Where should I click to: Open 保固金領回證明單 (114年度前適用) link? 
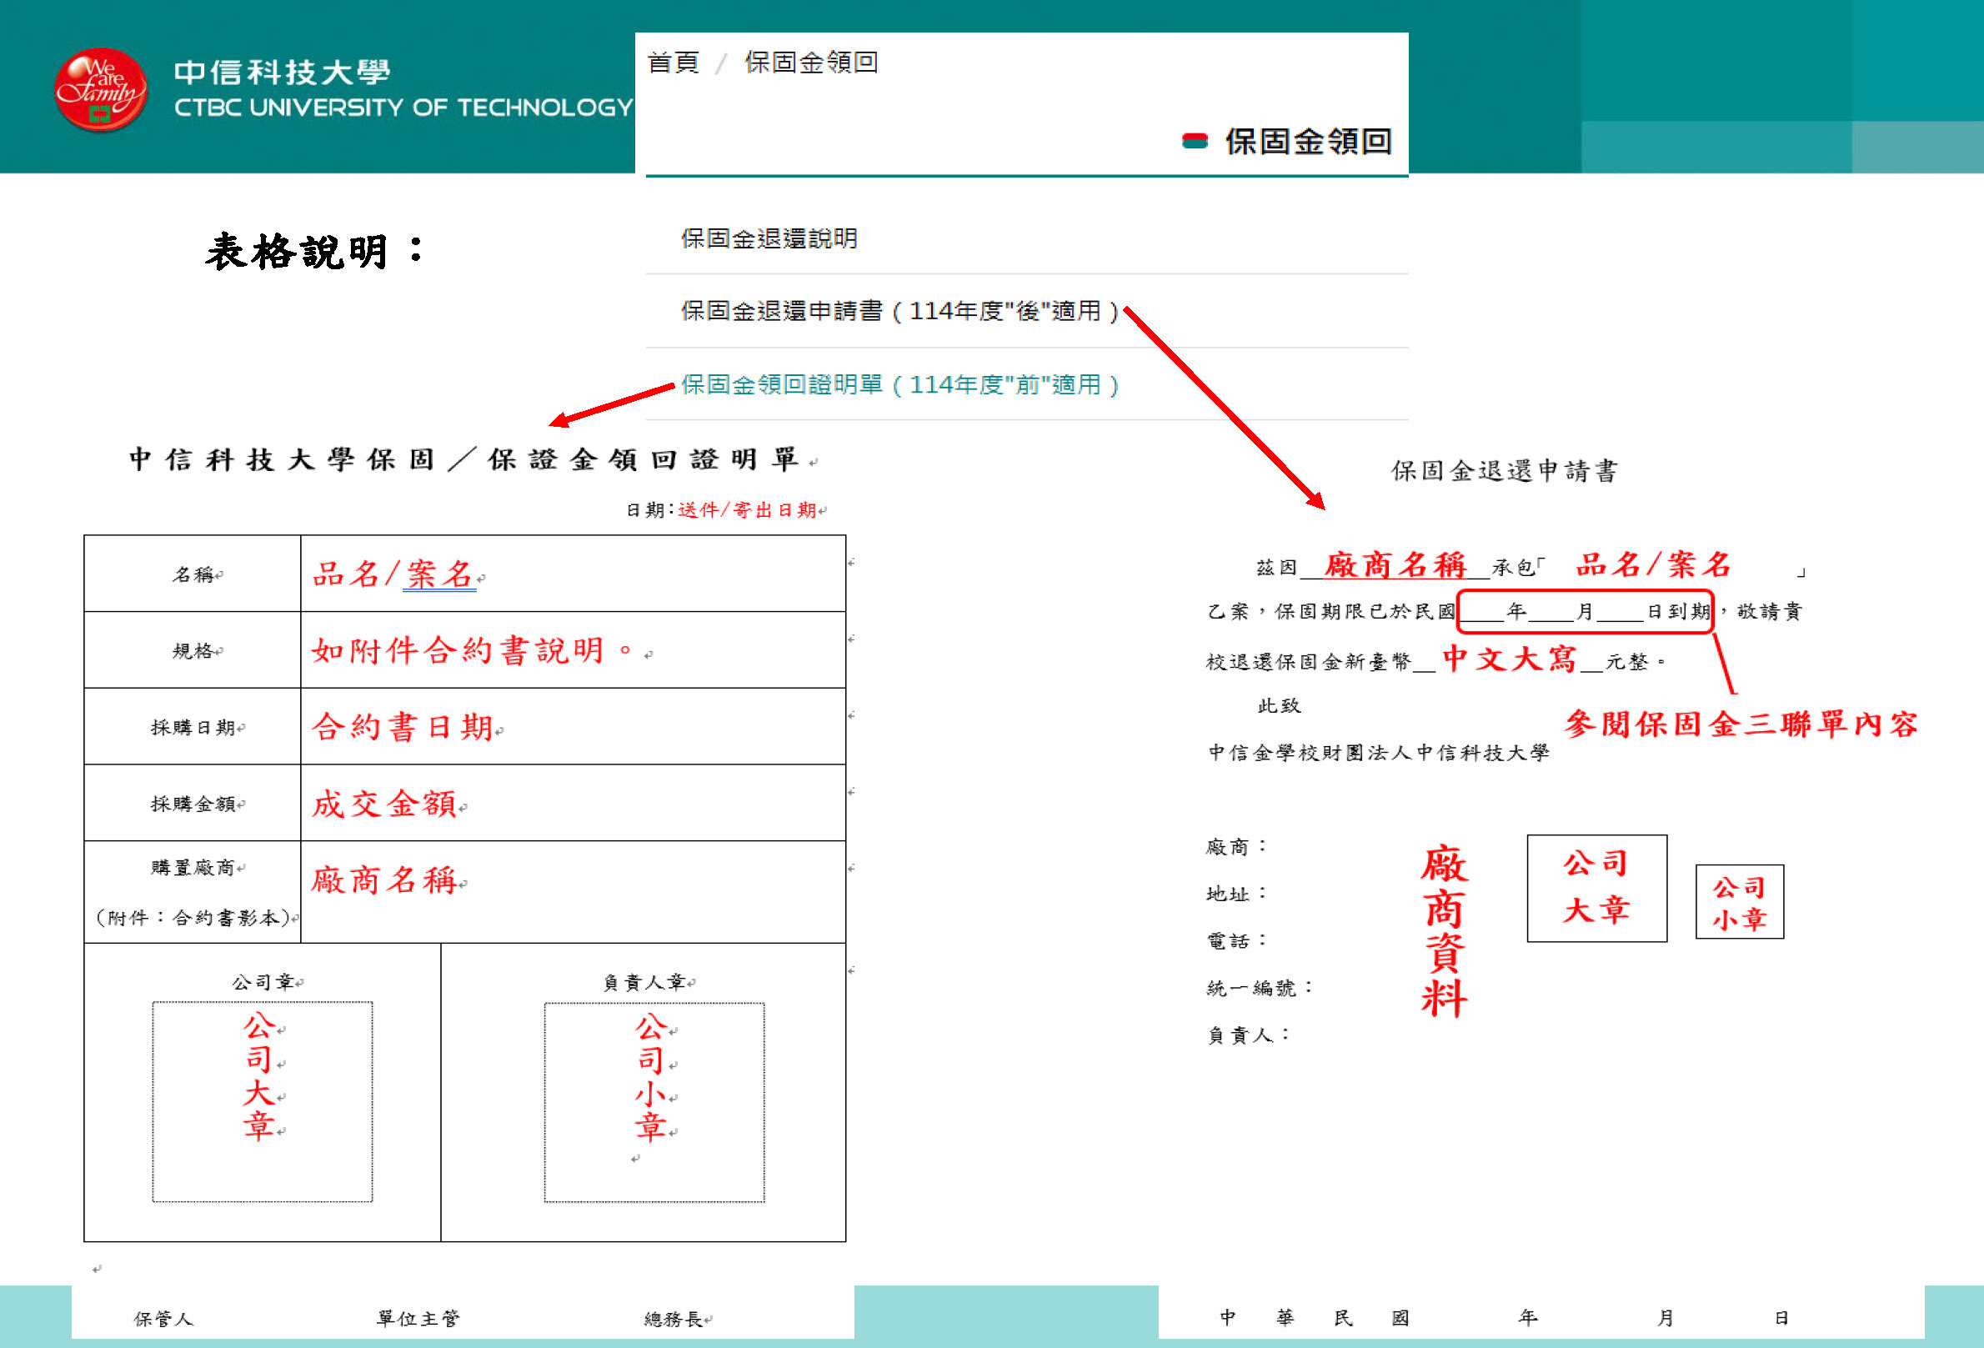(x=899, y=385)
